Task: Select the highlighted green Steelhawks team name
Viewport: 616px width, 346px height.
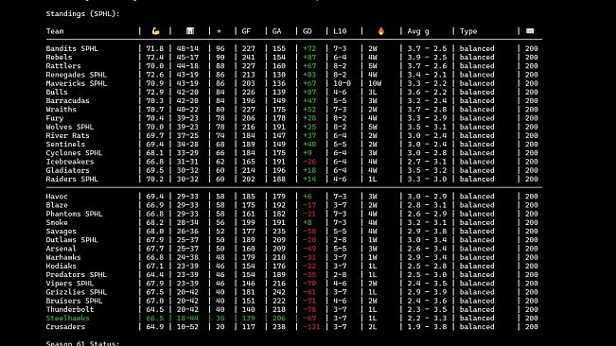Action: 67,319
